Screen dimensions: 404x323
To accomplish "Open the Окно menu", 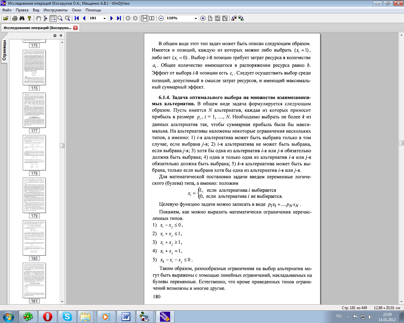I will (x=76, y=10).
